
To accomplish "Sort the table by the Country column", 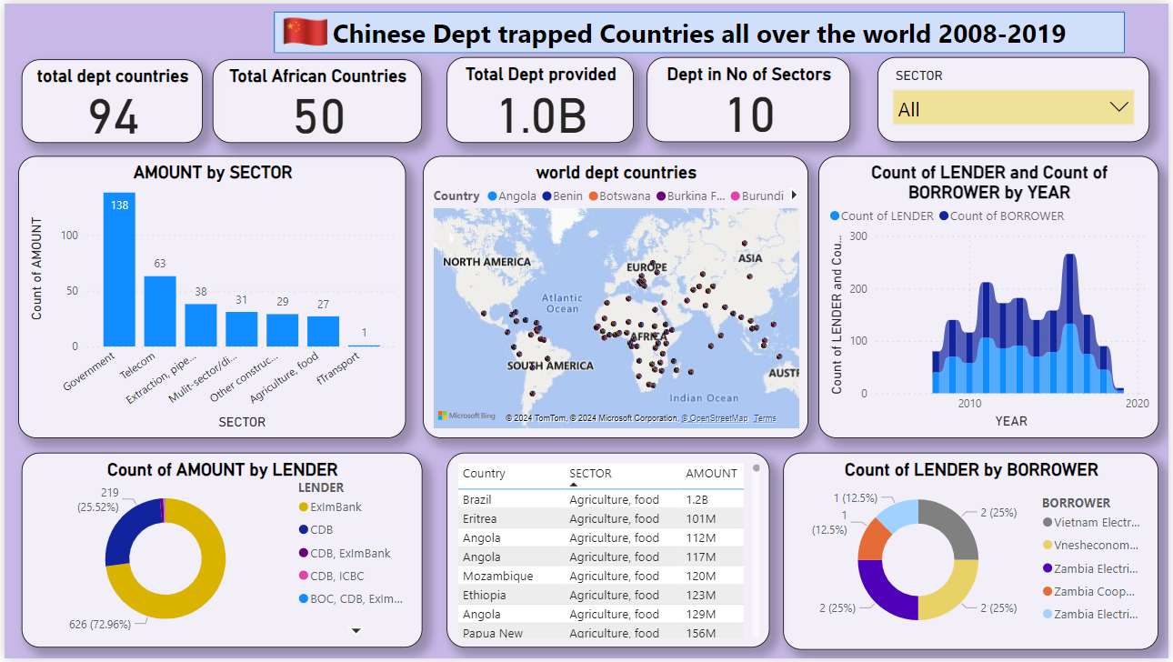I will point(483,473).
